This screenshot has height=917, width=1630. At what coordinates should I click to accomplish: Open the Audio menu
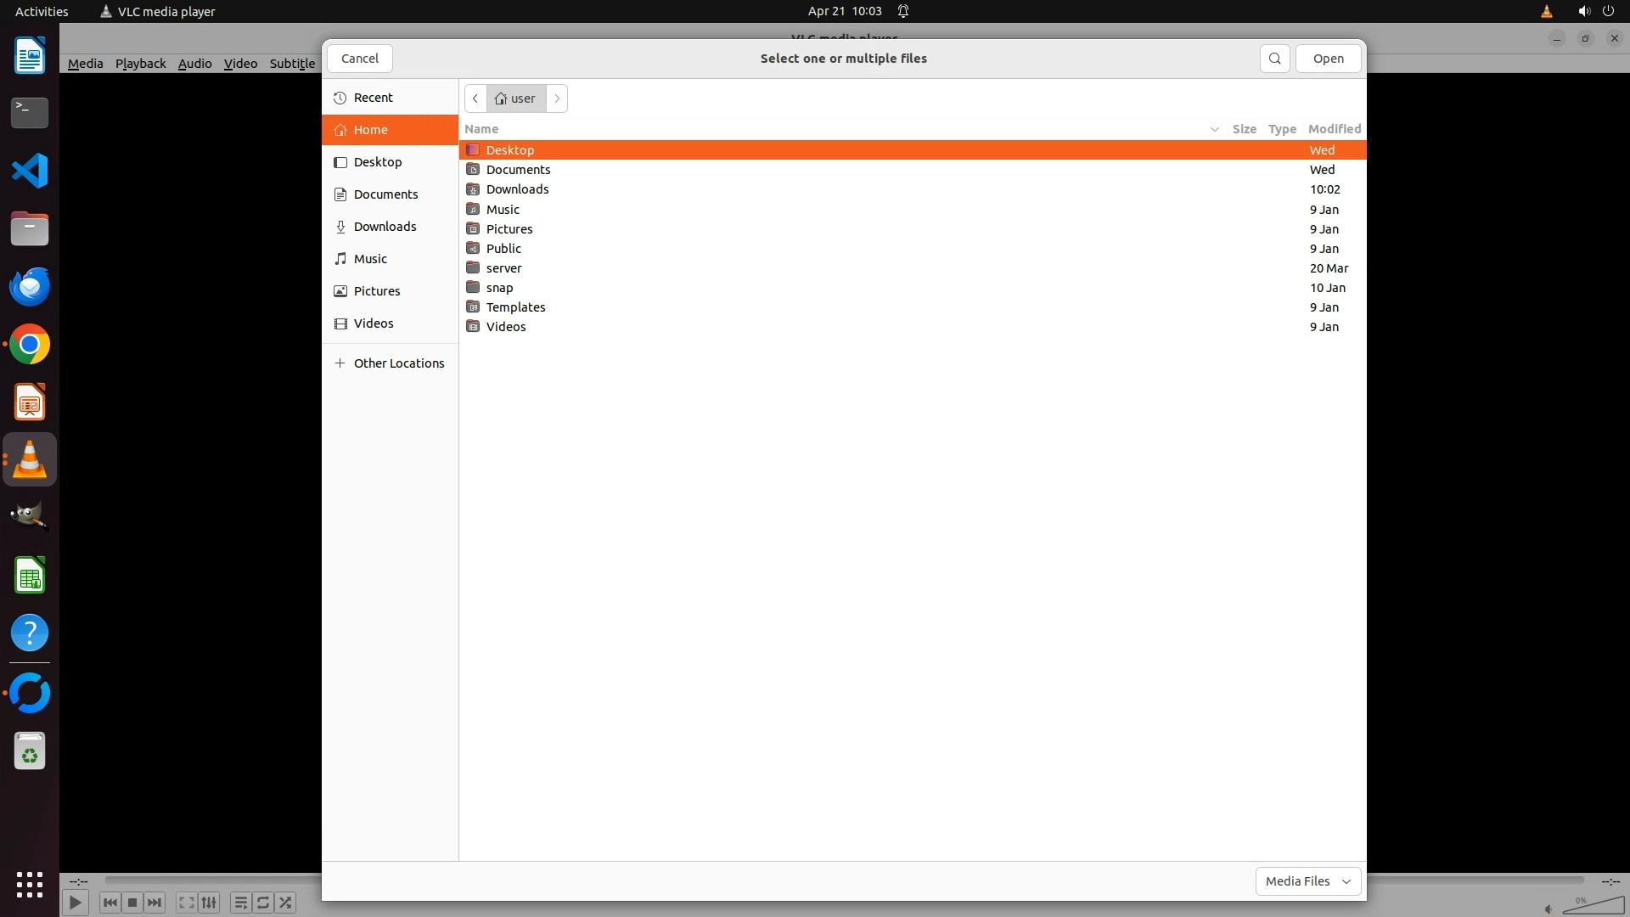(x=194, y=64)
